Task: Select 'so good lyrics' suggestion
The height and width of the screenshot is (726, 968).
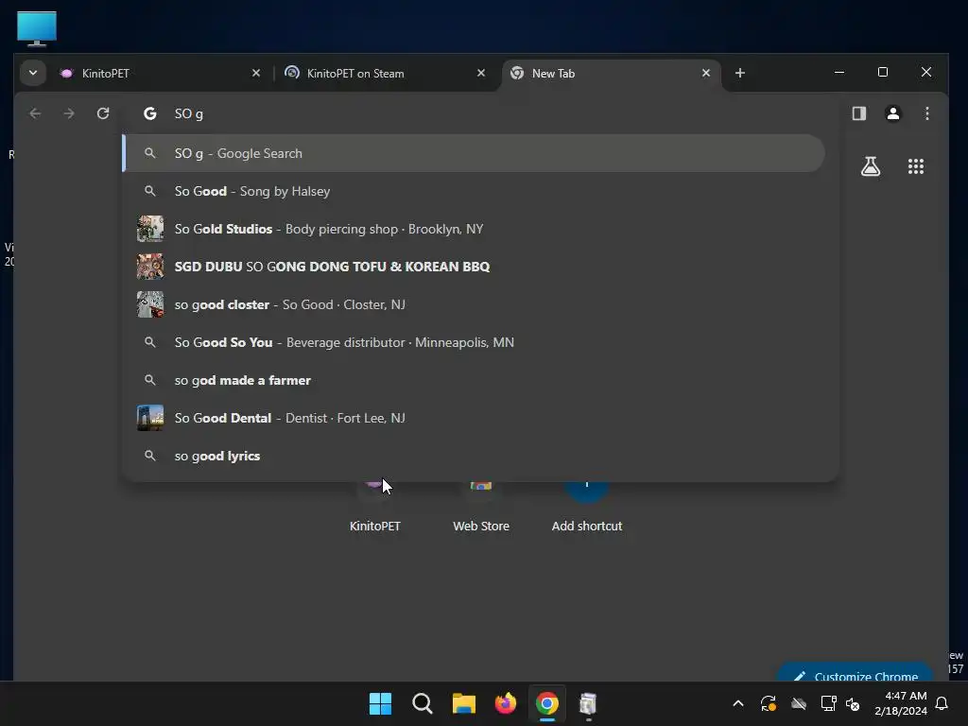Action: tap(475, 456)
